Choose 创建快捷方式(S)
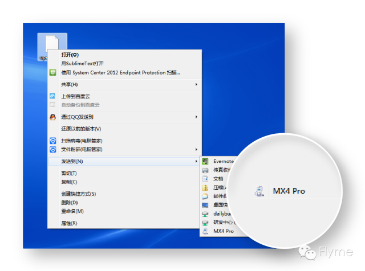Viewport: 365px width, 271px height. pyautogui.click(x=79, y=194)
